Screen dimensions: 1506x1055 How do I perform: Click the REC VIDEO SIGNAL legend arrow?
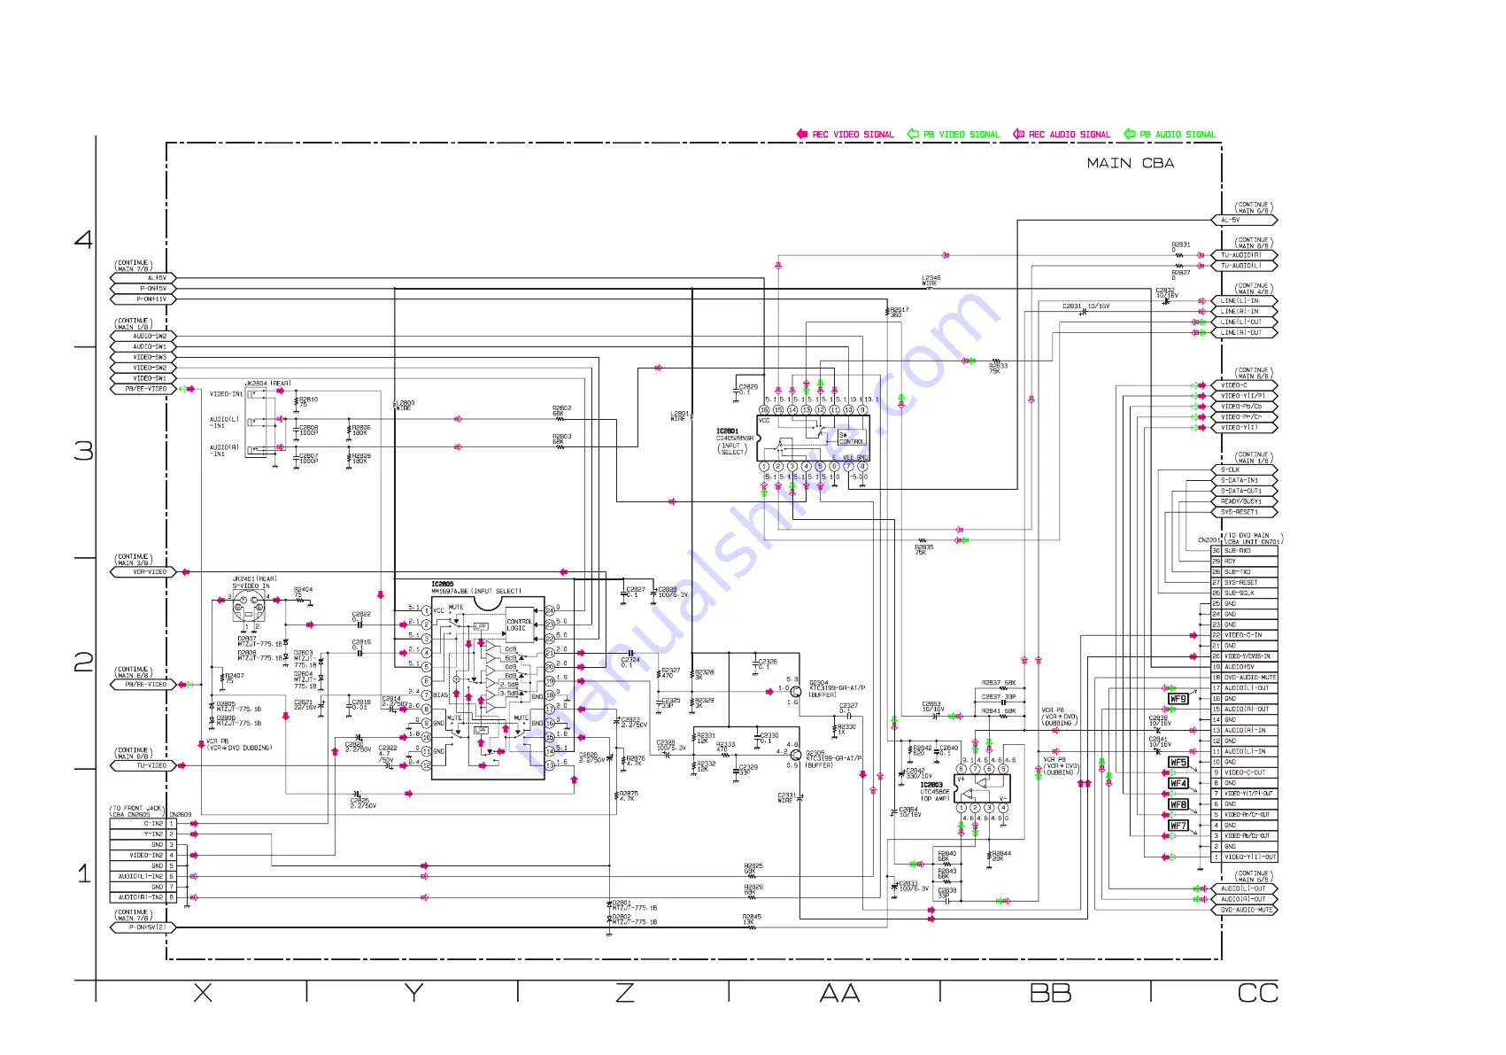(802, 134)
